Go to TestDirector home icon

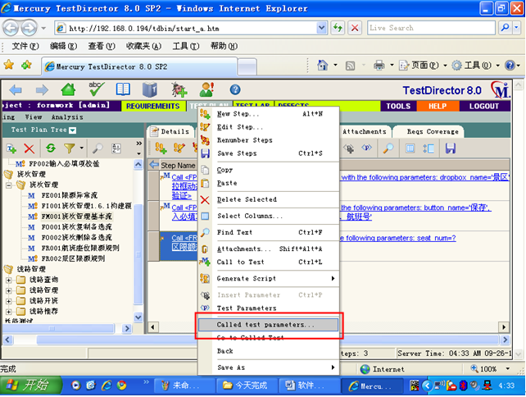point(69,89)
